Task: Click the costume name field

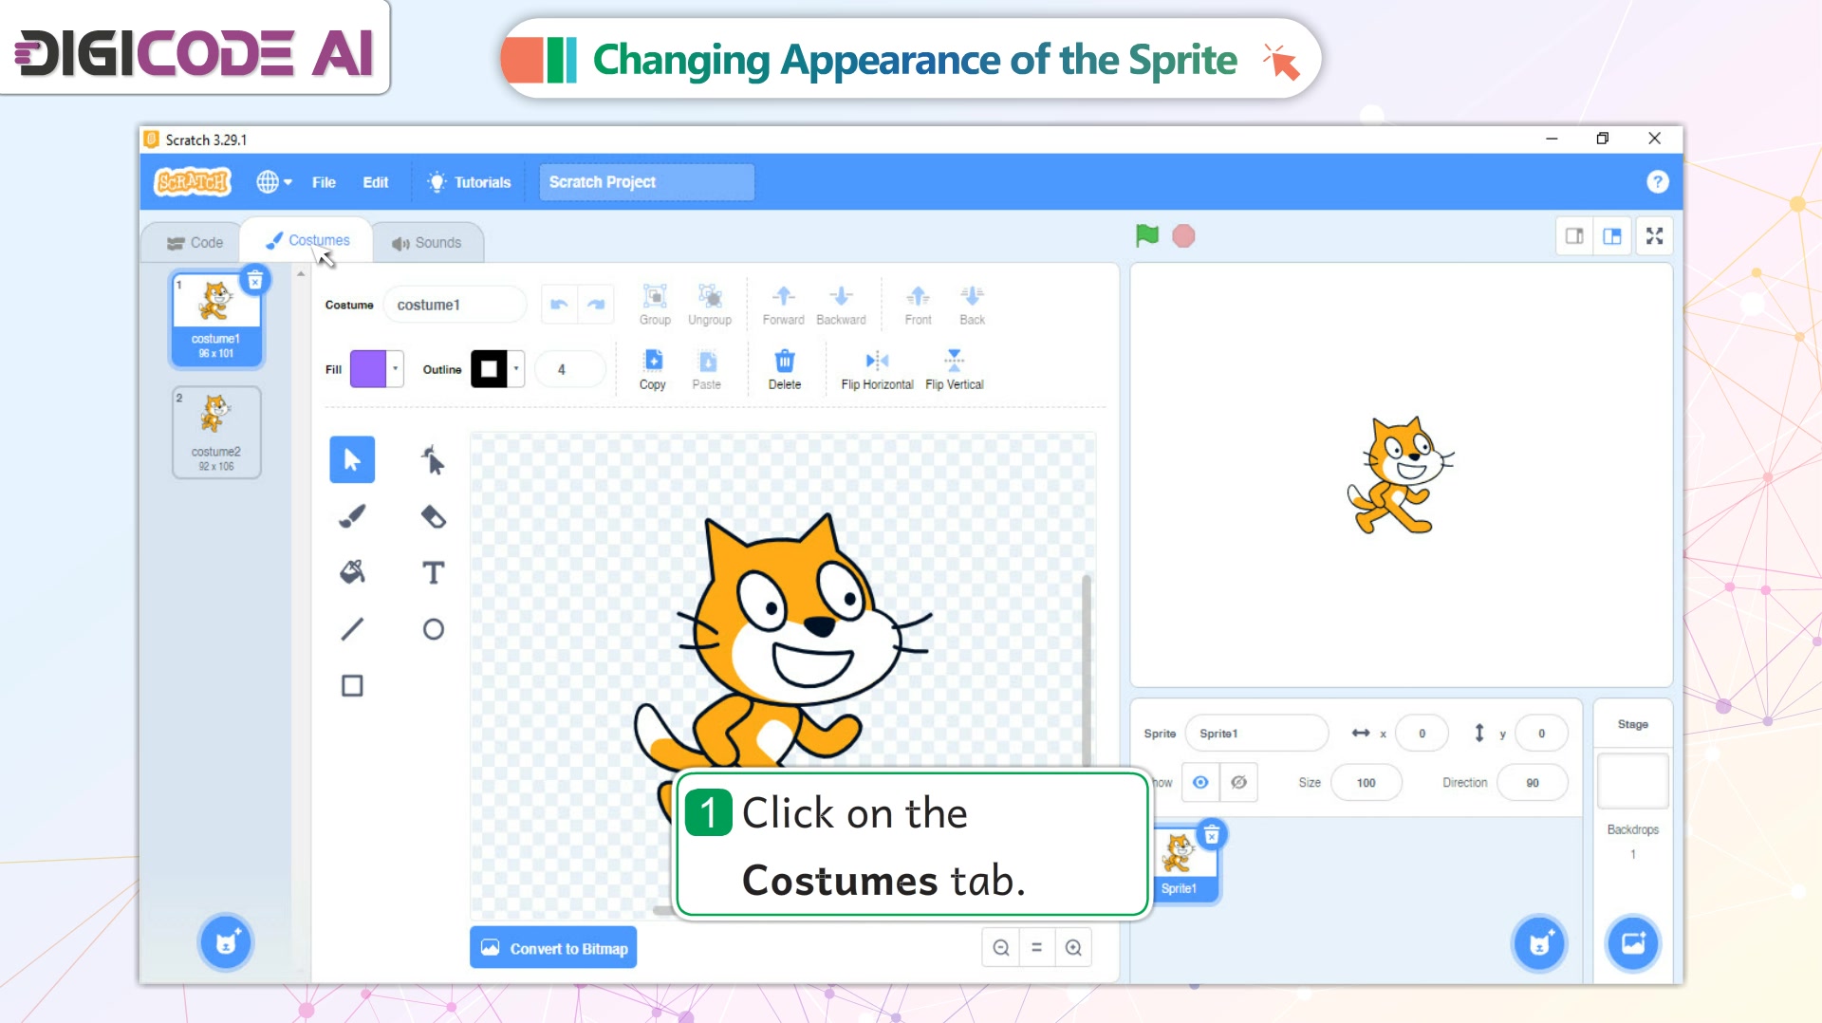Action: [x=455, y=305]
